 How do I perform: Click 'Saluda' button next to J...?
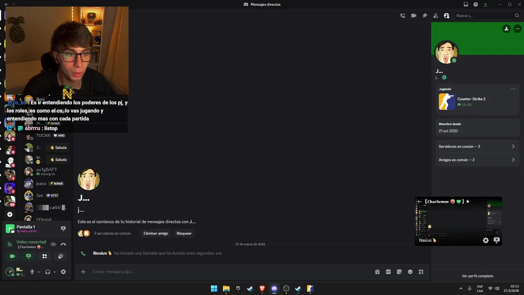[58, 147]
